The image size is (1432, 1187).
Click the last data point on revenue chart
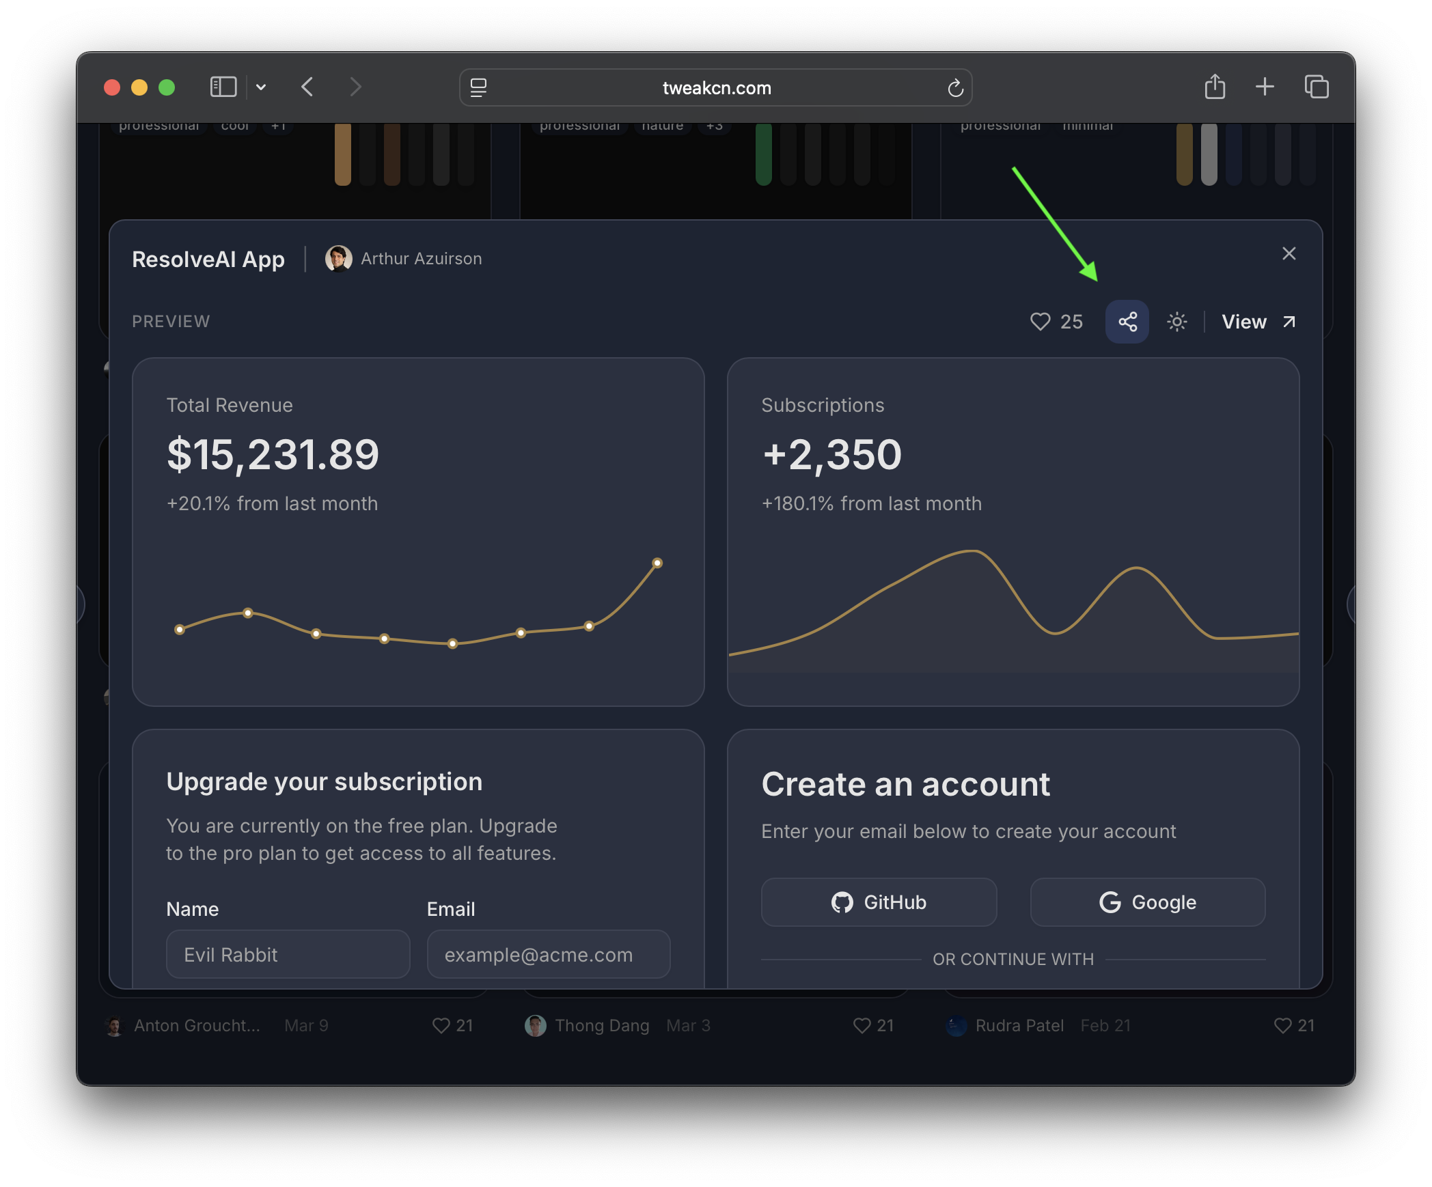657,563
